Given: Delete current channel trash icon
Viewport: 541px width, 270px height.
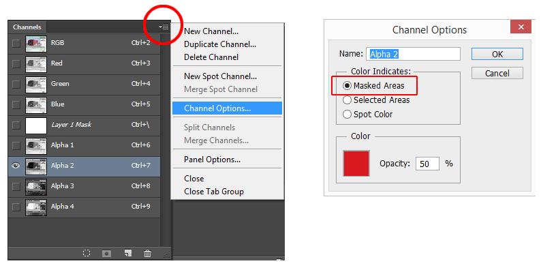Looking at the screenshot, I should [x=147, y=253].
